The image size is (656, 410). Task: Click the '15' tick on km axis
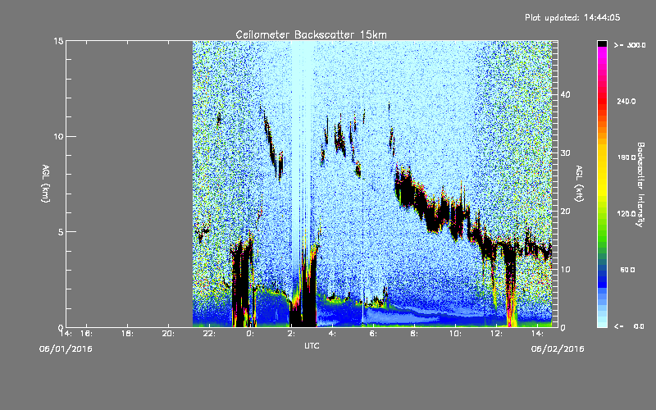pos(58,41)
